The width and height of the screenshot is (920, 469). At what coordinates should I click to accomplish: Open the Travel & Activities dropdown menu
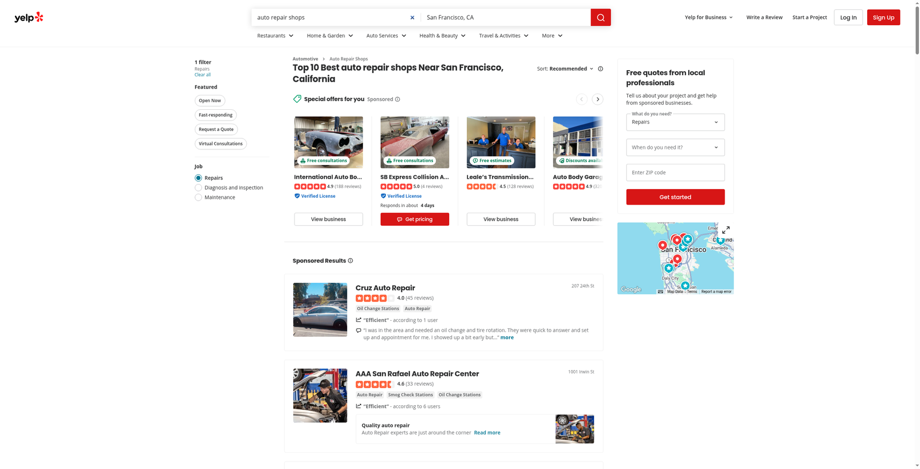[504, 36]
